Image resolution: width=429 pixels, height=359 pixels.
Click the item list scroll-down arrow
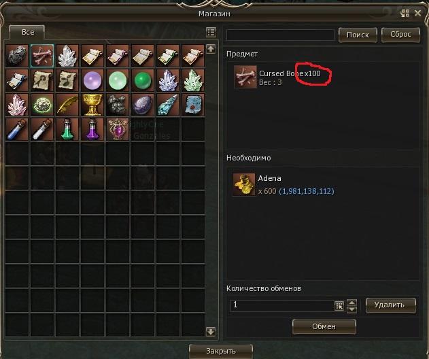tap(211, 332)
